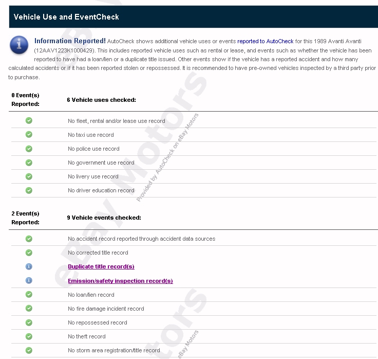Click green check icon for taxi use record
378x359 pixels.
29,135
